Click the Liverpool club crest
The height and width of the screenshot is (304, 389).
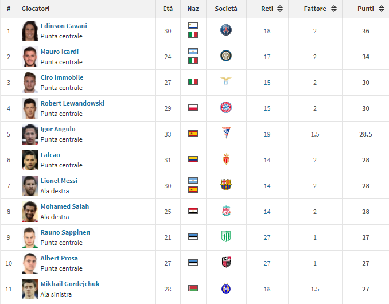tap(225, 211)
